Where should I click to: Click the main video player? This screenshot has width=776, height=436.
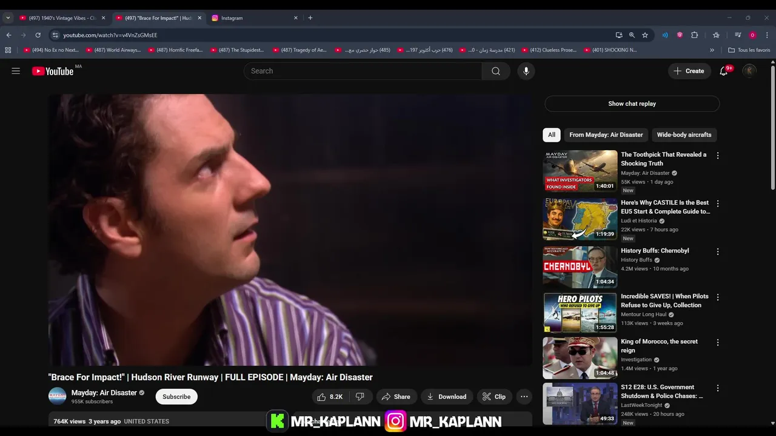click(x=290, y=230)
